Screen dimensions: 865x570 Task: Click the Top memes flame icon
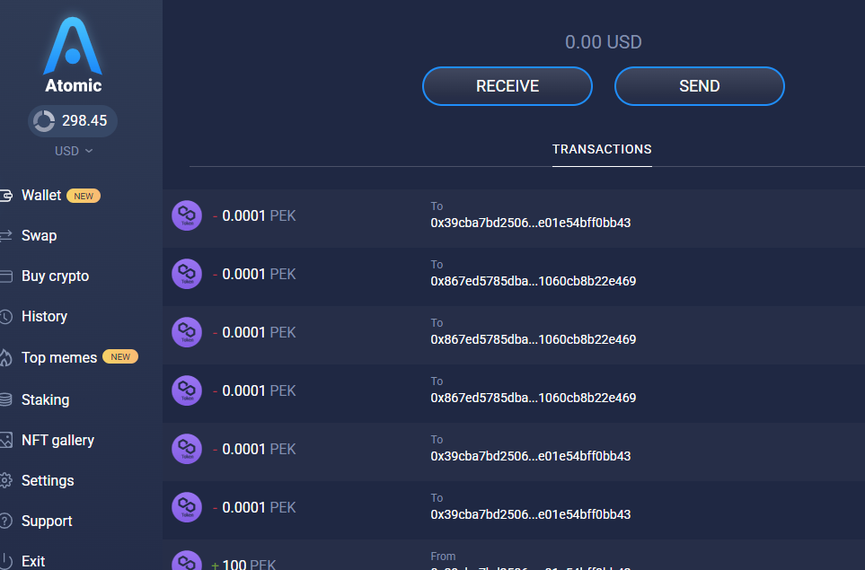pyautogui.click(x=5, y=357)
